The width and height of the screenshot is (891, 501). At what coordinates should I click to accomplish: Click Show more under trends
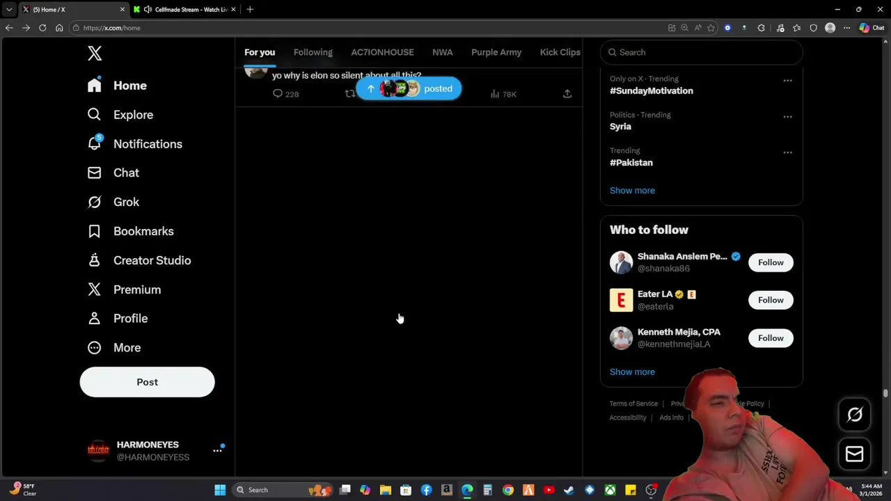pyautogui.click(x=632, y=190)
